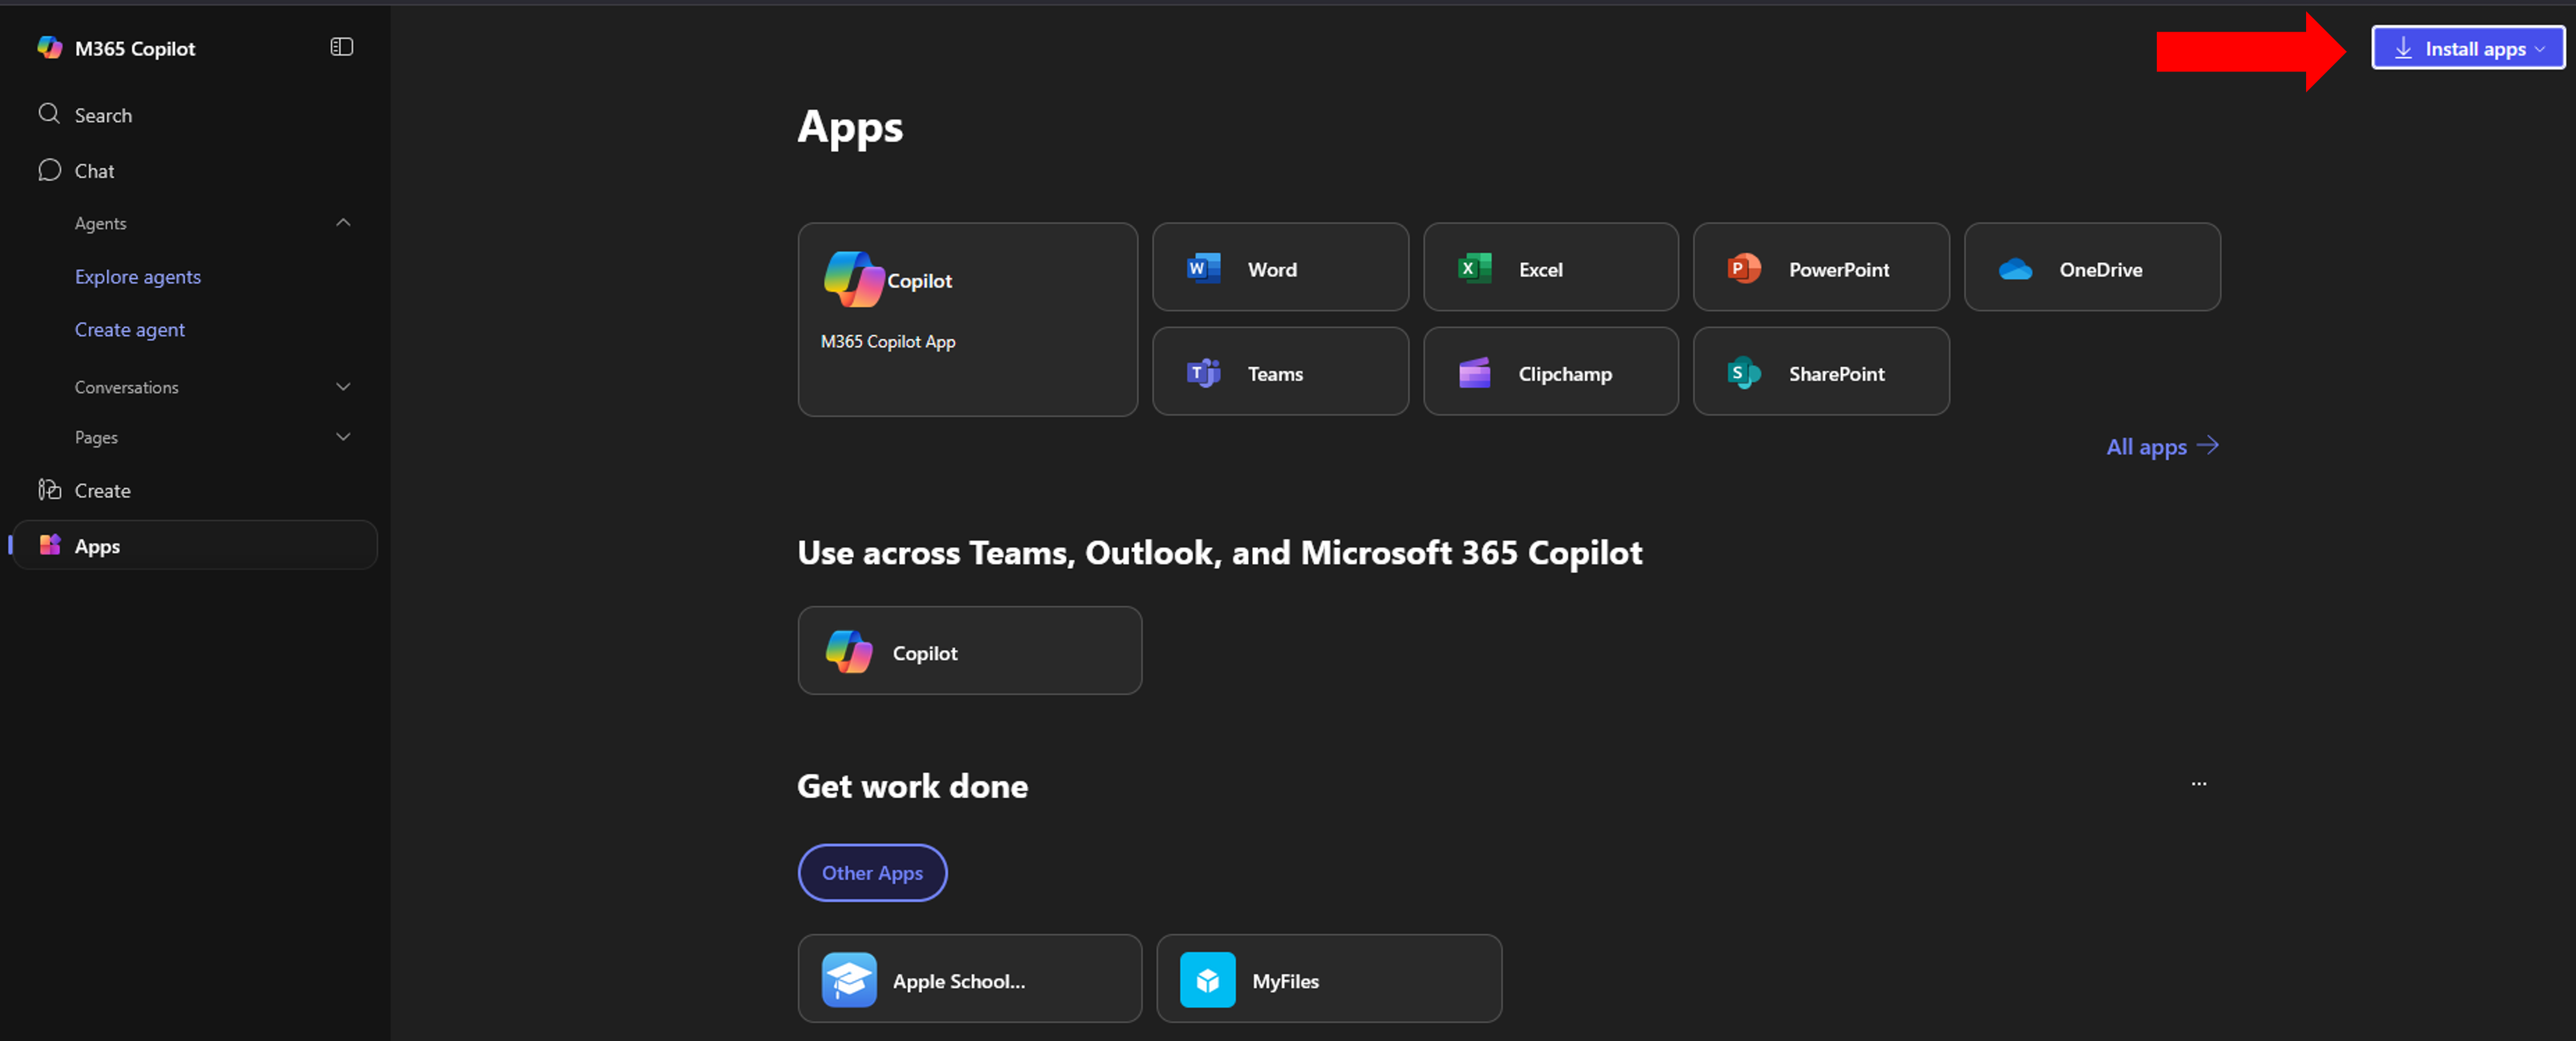This screenshot has width=2576, height=1041.
Task: Click the Chat bubble icon in sidebar
Action: (49, 170)
